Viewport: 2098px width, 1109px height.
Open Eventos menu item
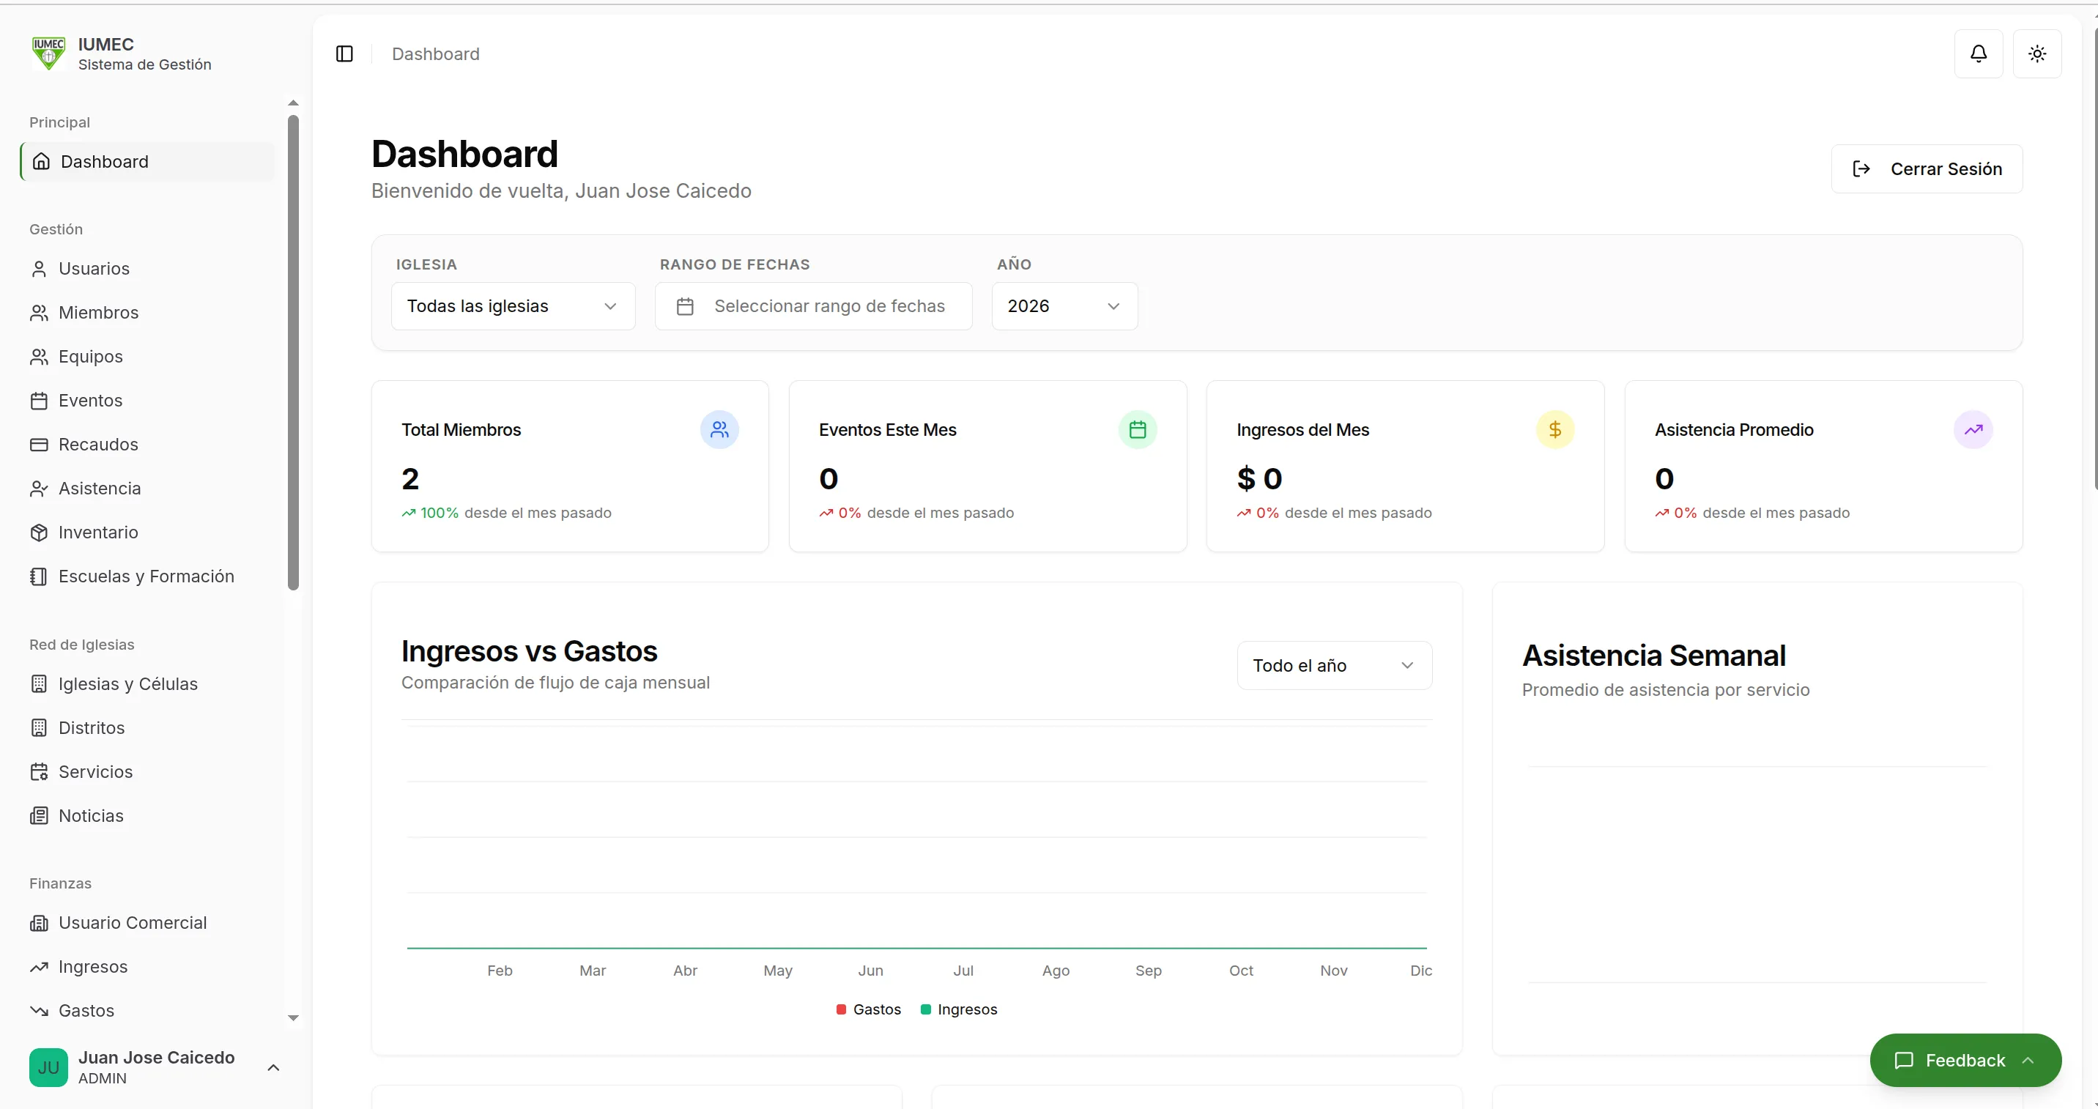point(147,401)
